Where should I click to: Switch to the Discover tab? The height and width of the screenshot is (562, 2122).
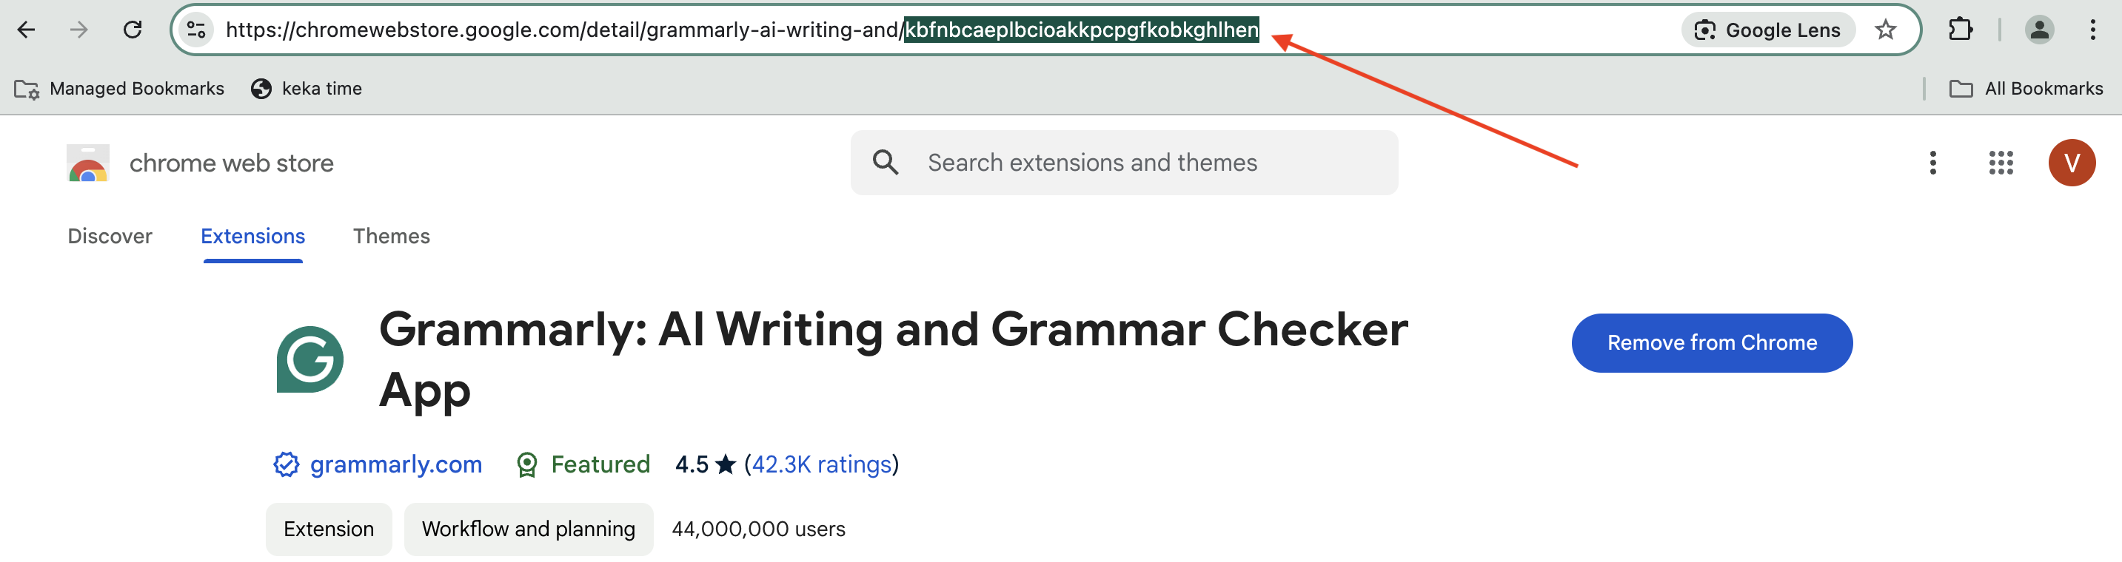point(110,237)
